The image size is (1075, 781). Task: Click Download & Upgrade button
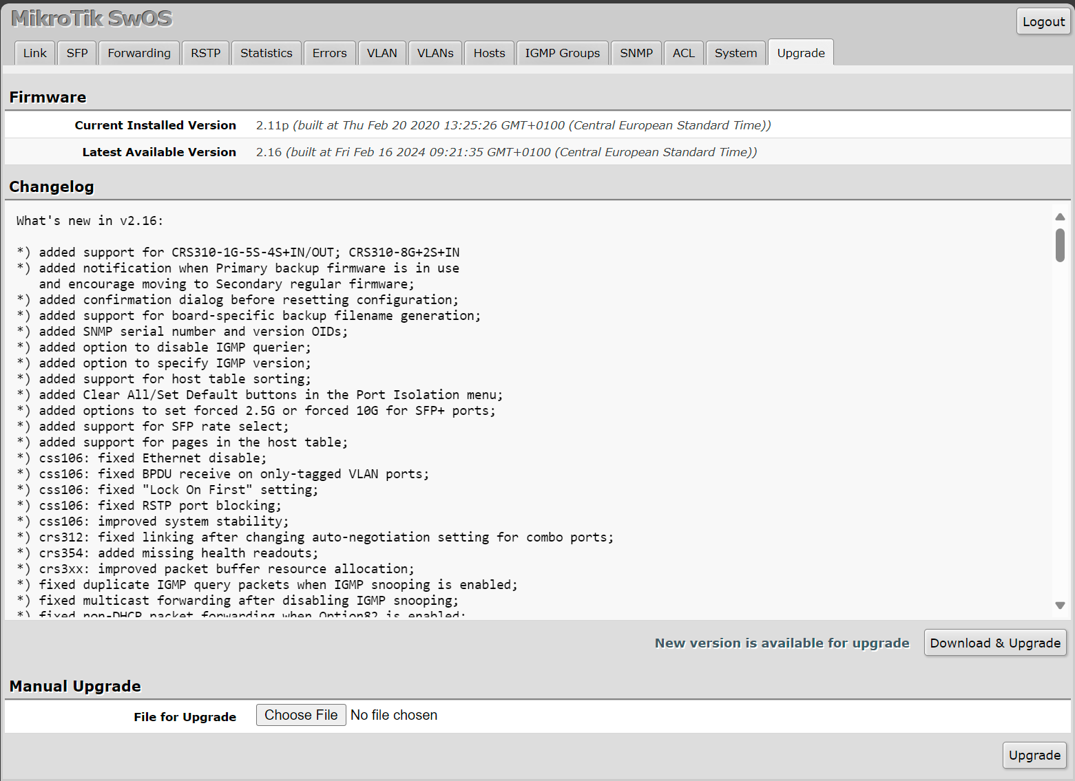(995, 643)
